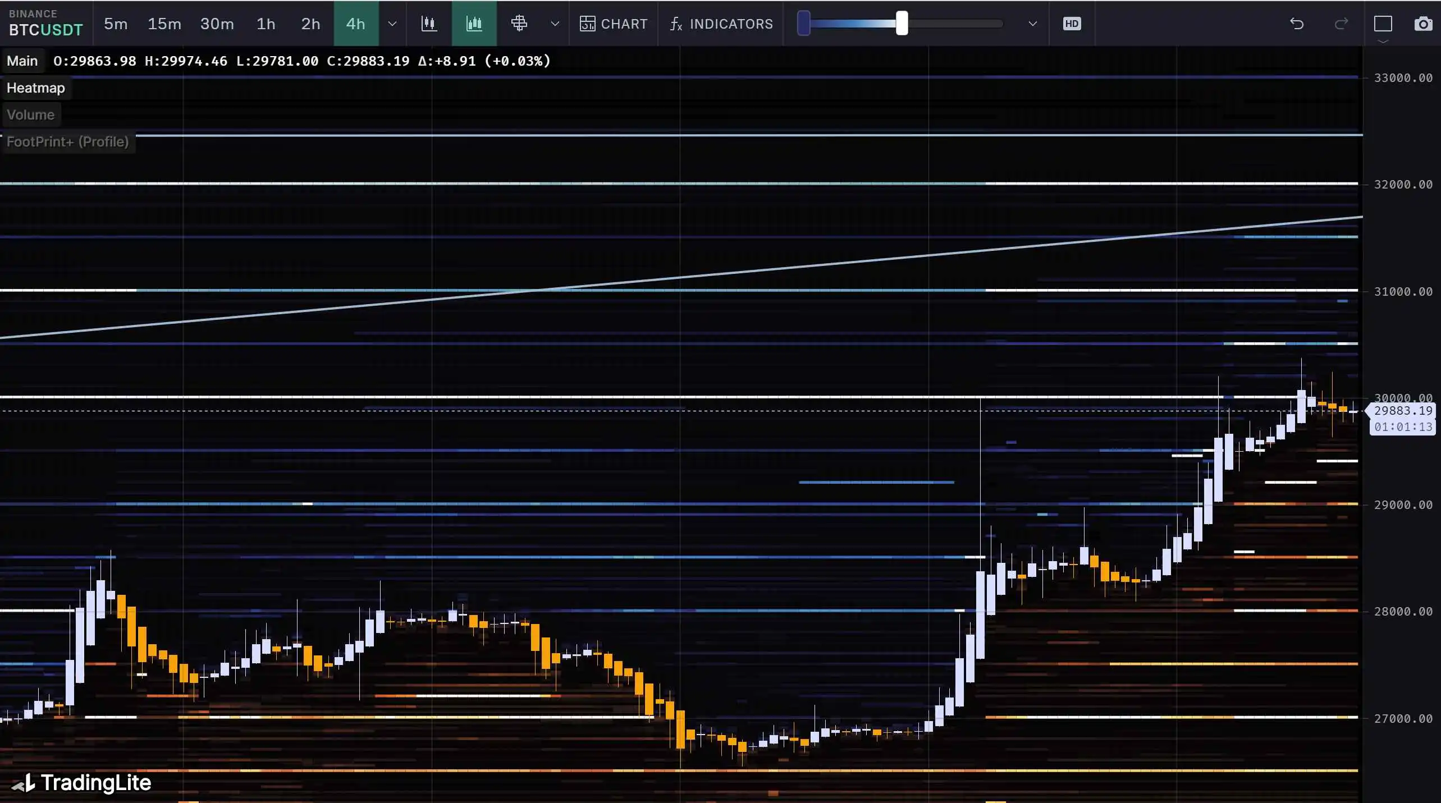Select the bar chart type icon
Screen dimensions: 1441x803
[429, 24]
